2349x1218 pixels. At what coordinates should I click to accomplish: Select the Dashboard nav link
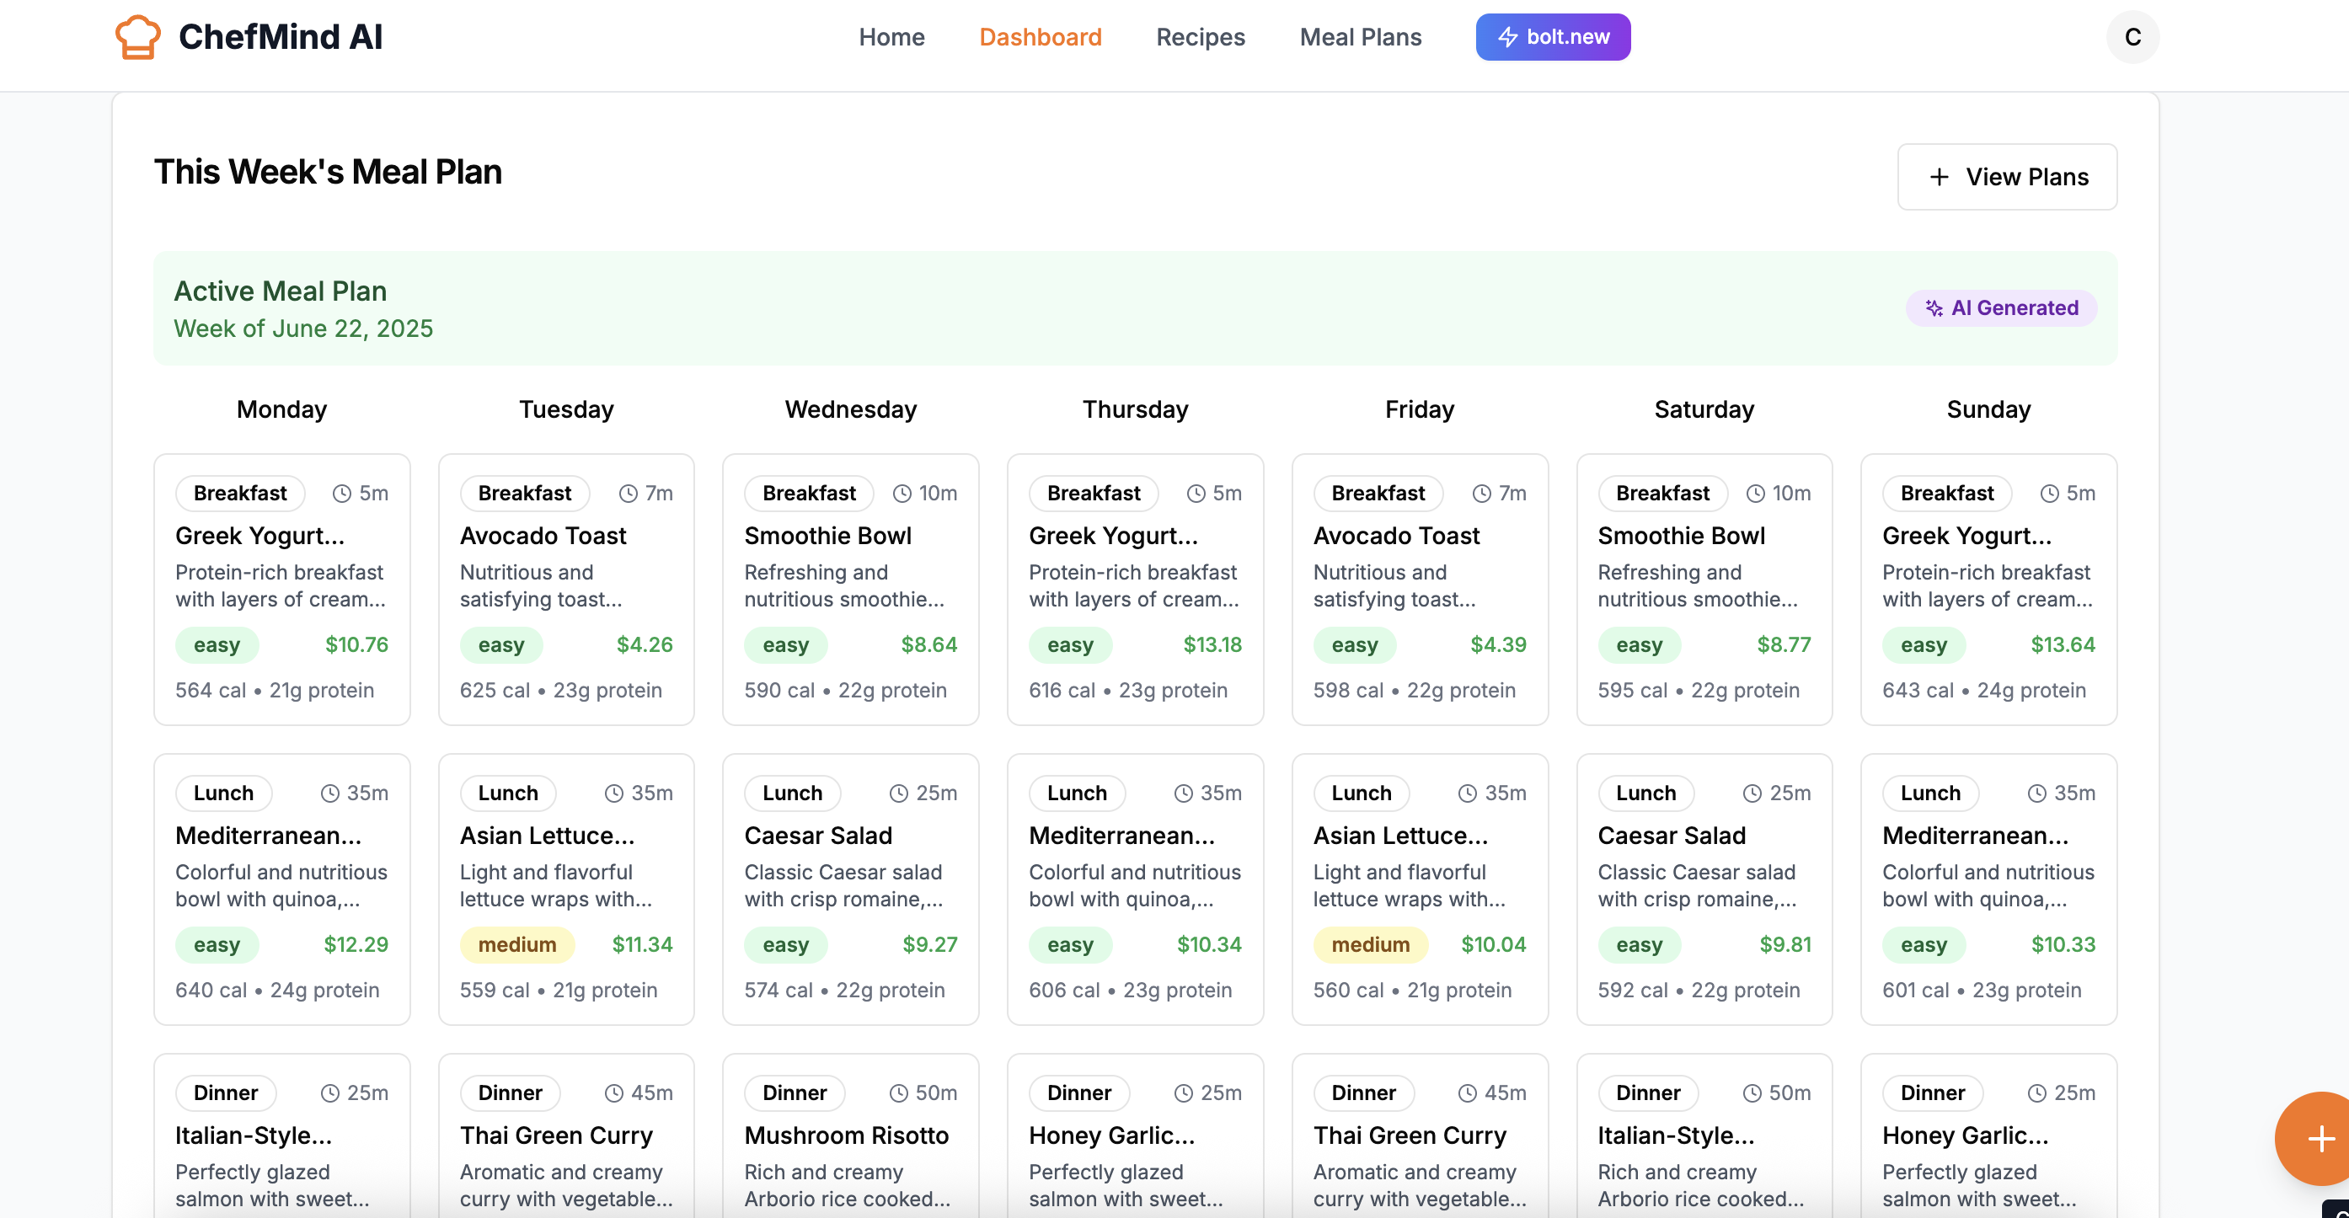click(x=1041, y=37)
